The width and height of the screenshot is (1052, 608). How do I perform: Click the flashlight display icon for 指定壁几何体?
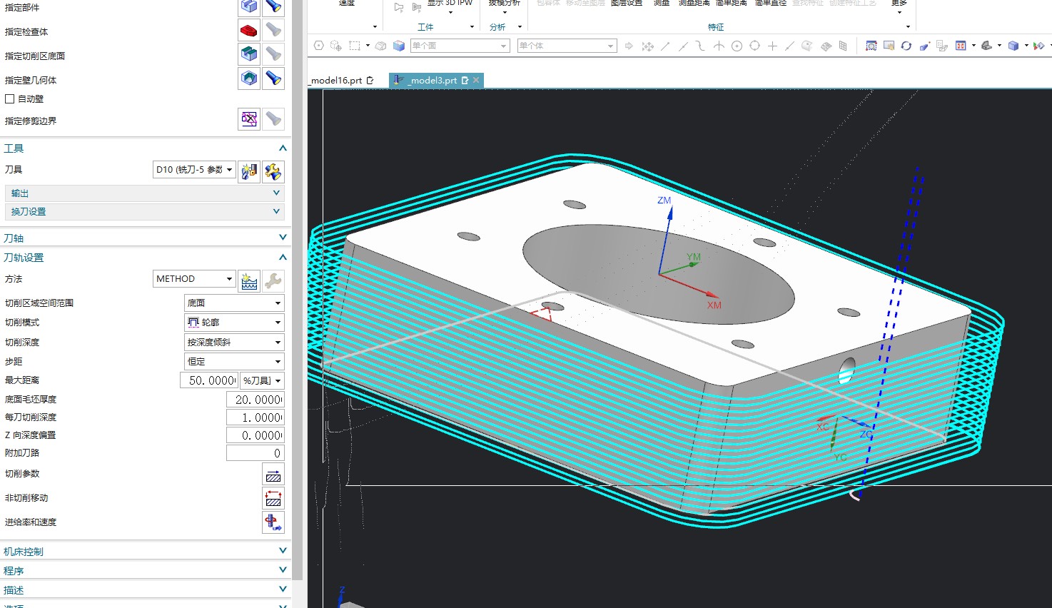(x=273, y=78)
